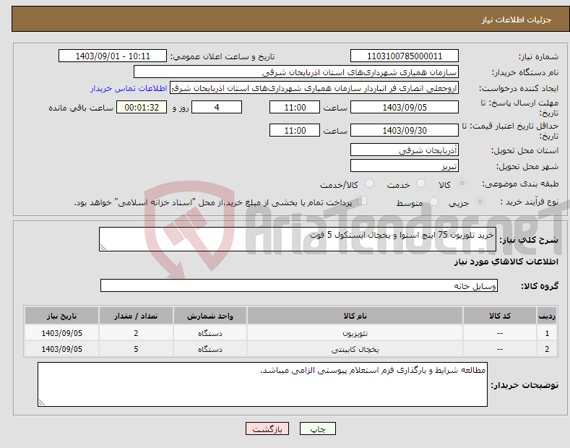
Task: Click the request creator field
Action: [314, 88]
